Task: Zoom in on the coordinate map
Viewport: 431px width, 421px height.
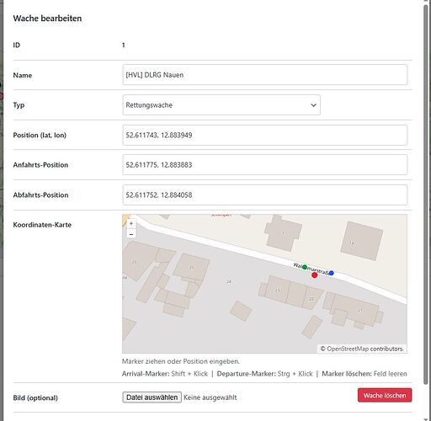Action: (x=131, y=224)
